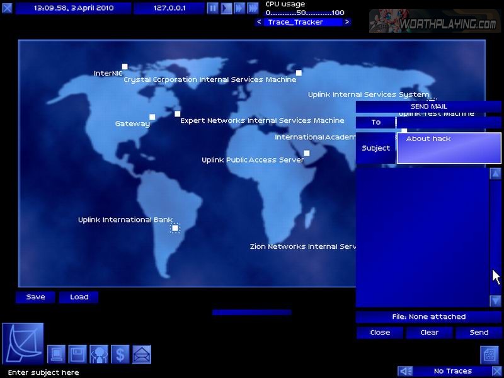Pause the game clock
This screenshot has height=378, width=504.
tap(213, 8)
